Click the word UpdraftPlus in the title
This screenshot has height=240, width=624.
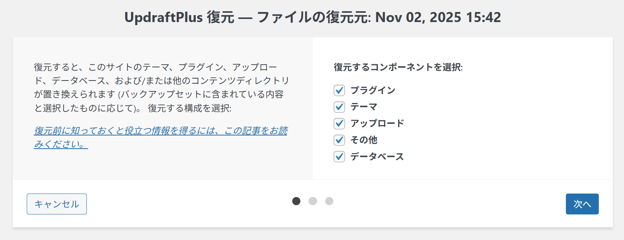pyautogui.click(x=163, y=17)
